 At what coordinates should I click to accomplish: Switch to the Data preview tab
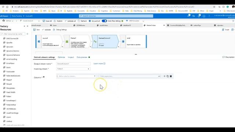click(82, 57)
